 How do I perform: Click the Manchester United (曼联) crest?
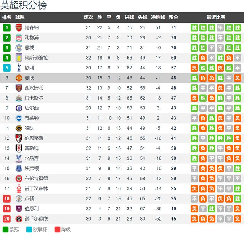coord(19,78)
